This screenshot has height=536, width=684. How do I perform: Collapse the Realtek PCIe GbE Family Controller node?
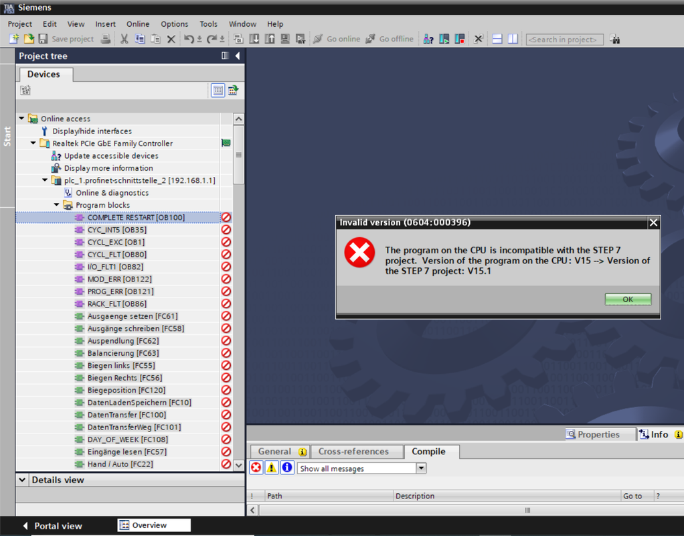tap(33, 143)
